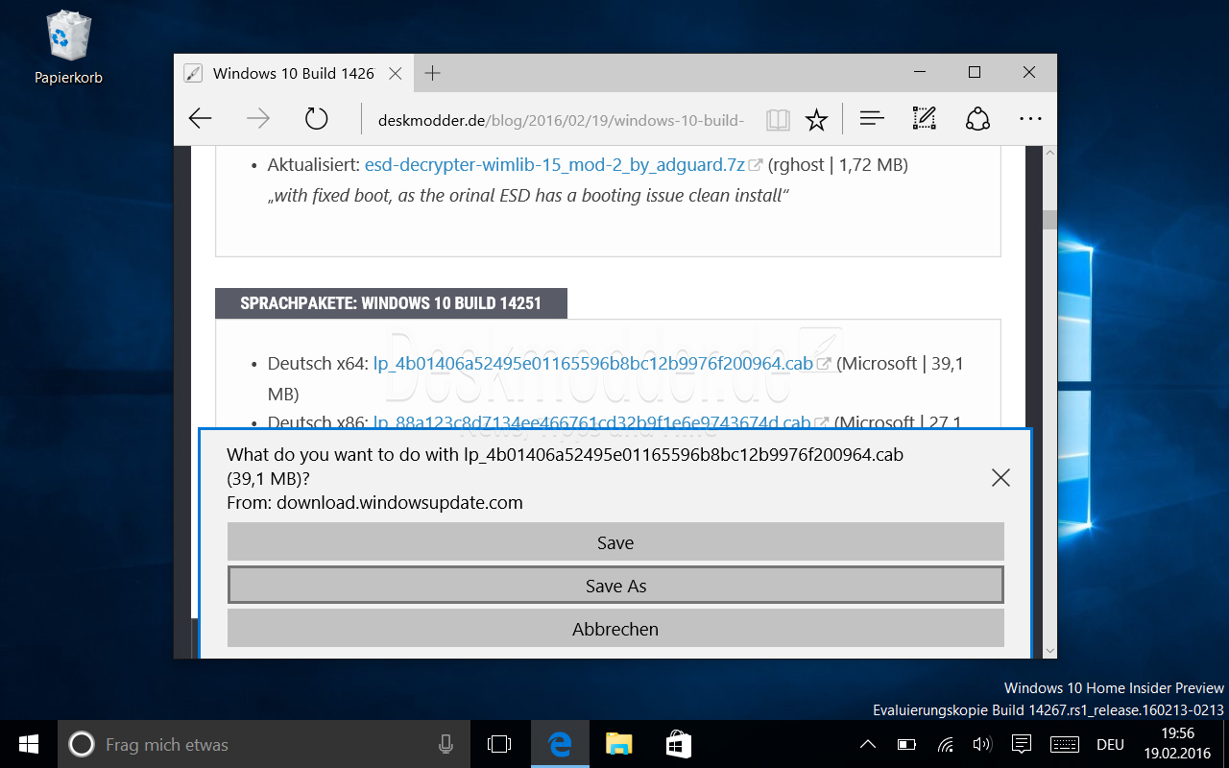This screenshot has height=768, width=1229.
Task: Open a new tab with plus button
Action: pyautogui.click(x=432, y=73)
